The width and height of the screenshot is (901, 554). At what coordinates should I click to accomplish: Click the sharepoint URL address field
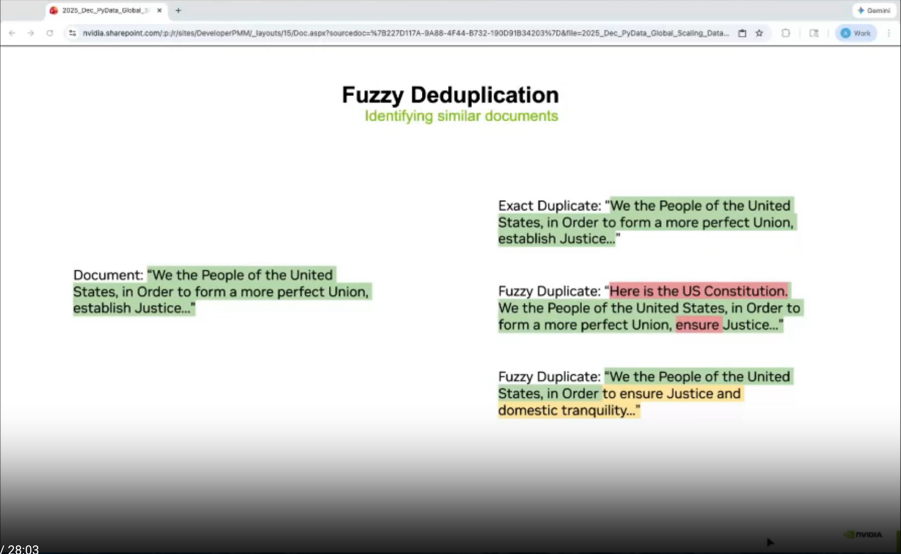[x=405, y=33]
